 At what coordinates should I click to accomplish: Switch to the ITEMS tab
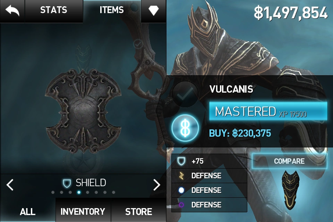click(x=112, y=10)
